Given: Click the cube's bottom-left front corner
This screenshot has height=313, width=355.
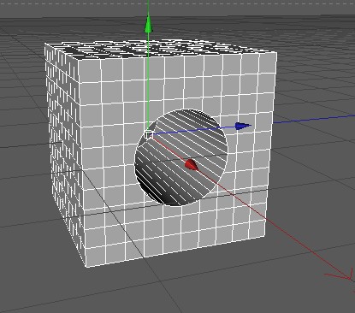Looking at the screenshot, I should tap(86, 267).
